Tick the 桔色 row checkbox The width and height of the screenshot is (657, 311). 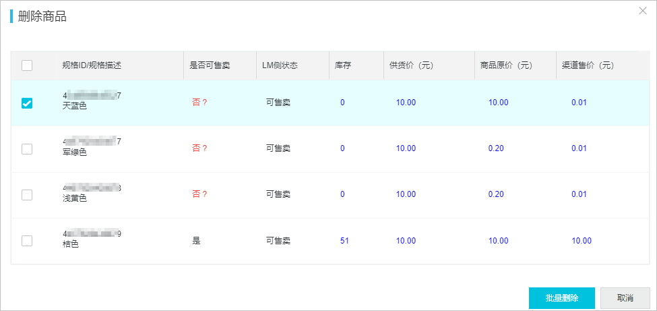point(27,241)
